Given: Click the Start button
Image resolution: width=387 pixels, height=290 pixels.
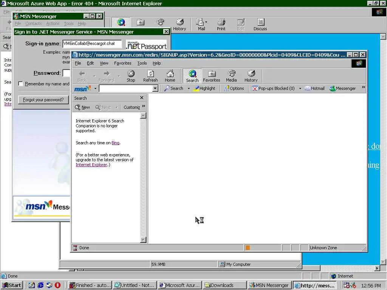Looking at the screenshot, I should (12, 285).
